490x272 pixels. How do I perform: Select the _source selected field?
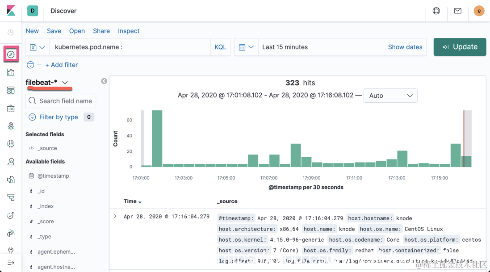pos(47,148)
